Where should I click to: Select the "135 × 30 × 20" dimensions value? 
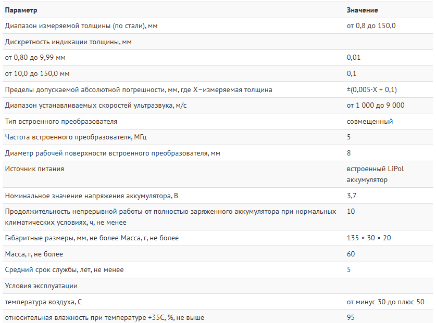click(x=369, y=238)
